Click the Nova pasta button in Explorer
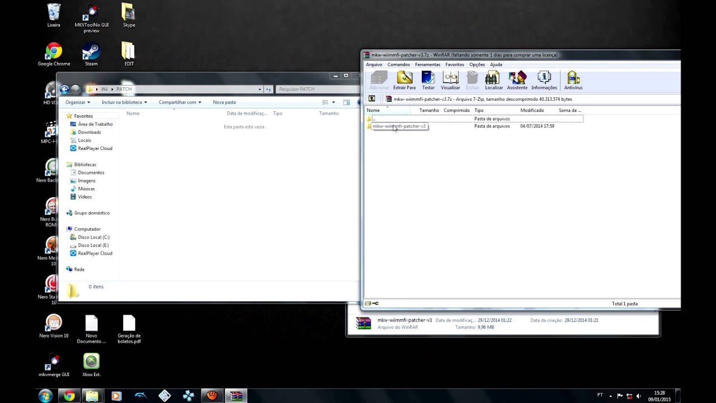 224,102
